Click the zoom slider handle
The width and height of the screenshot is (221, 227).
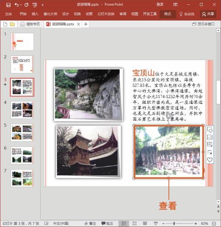174,223
